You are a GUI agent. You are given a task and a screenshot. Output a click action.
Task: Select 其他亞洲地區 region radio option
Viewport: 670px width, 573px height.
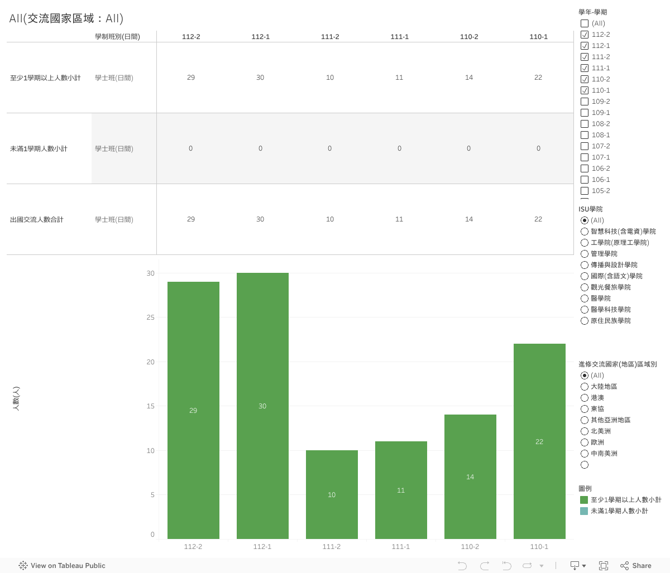(x=585, y=420)
